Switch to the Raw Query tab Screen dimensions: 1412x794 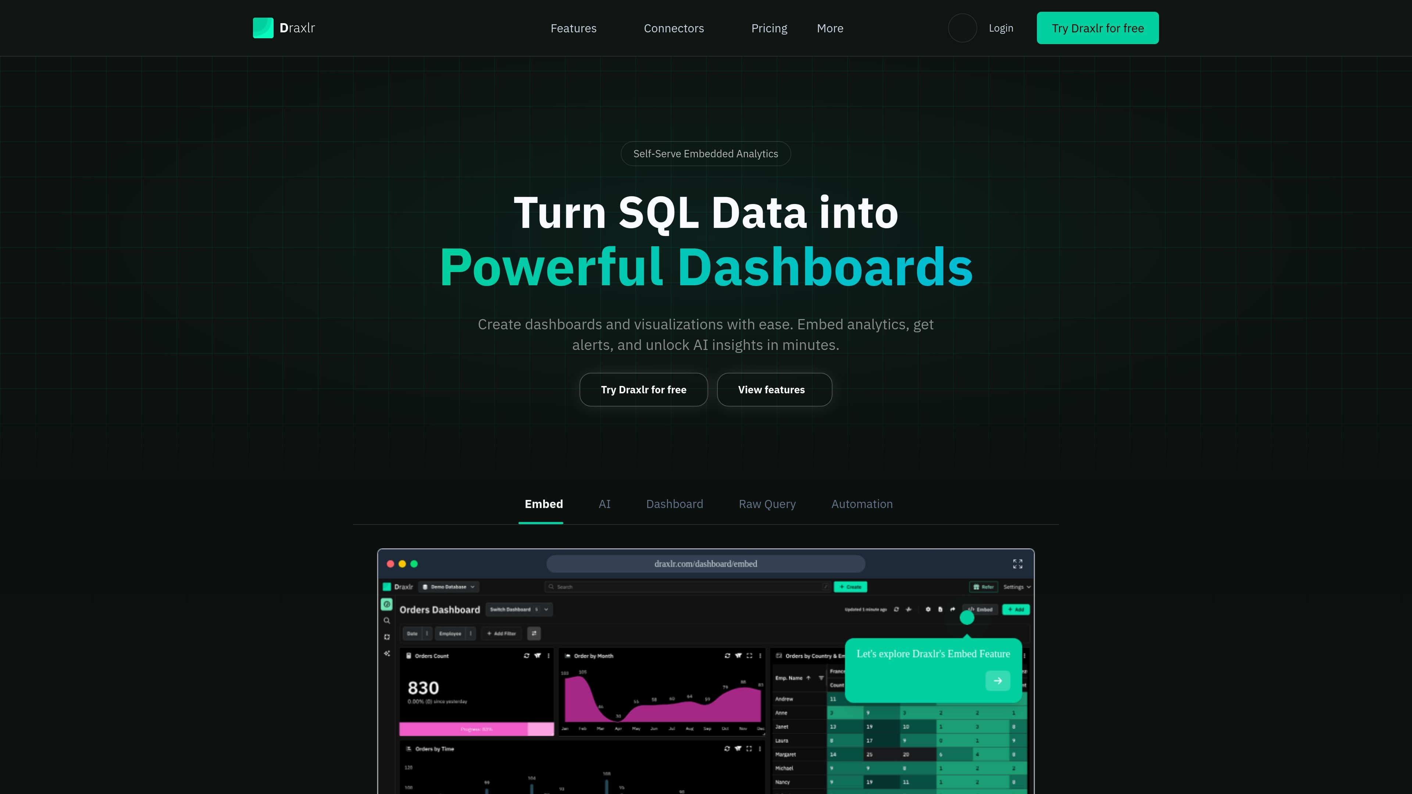(x=767, y=504)
